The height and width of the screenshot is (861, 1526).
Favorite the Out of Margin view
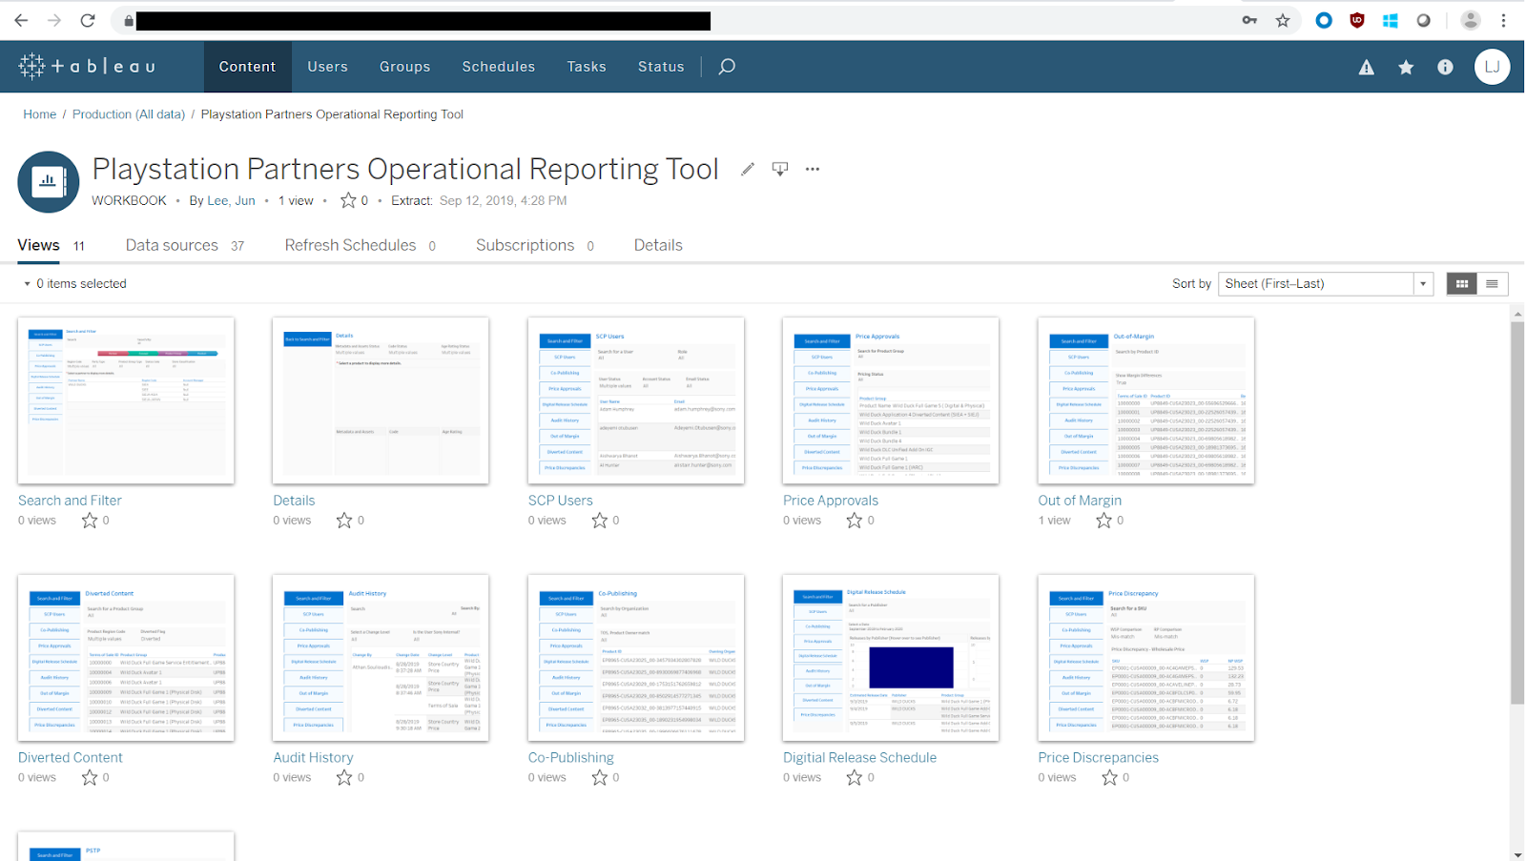point(1103,521)
